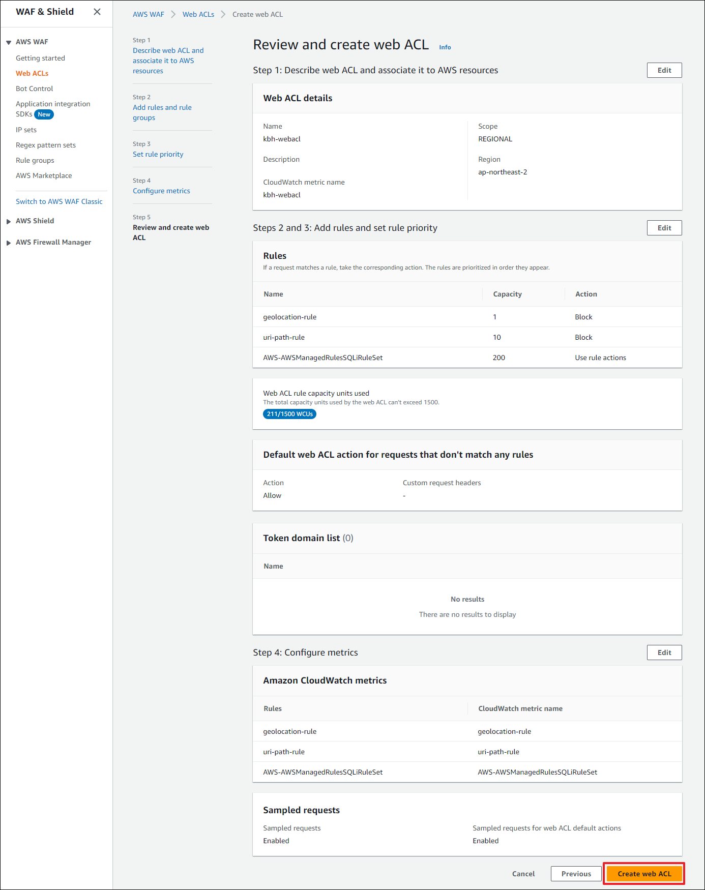Collapse the AWS WAF section arrow
Viewport: 705px width, 890px height.
[9, 42]
